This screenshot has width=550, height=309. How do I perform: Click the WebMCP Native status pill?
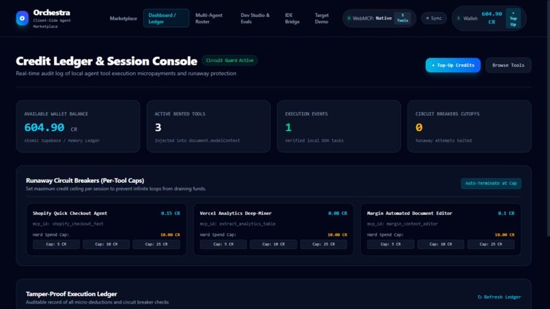point(379,18)
